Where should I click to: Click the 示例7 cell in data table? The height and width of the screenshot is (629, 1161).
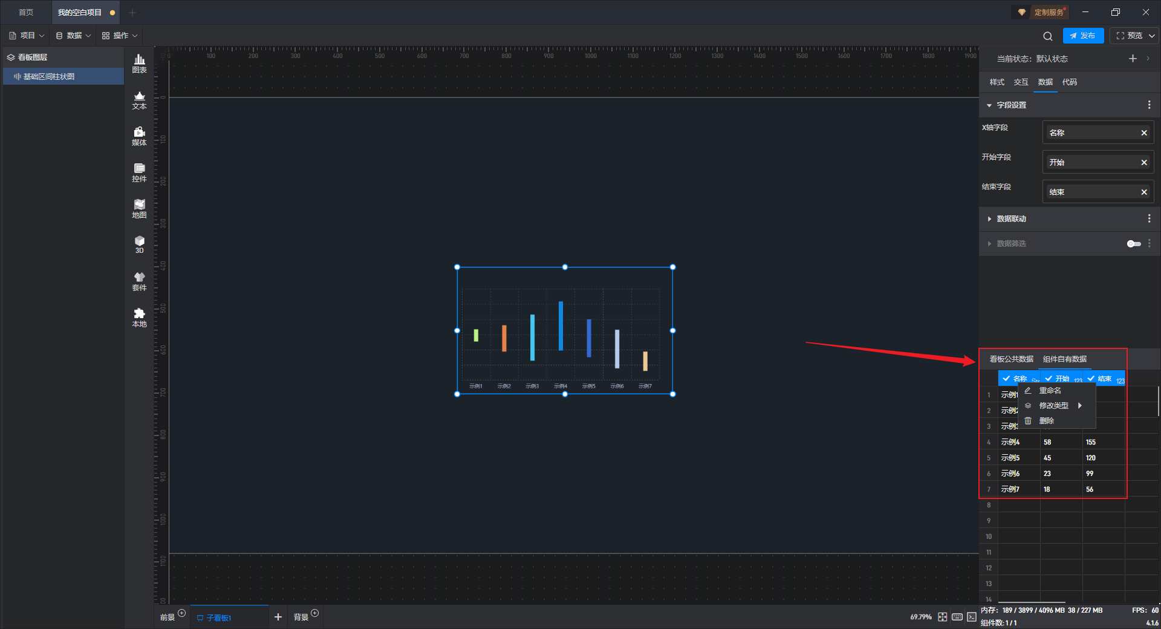tap(1019, 489)
